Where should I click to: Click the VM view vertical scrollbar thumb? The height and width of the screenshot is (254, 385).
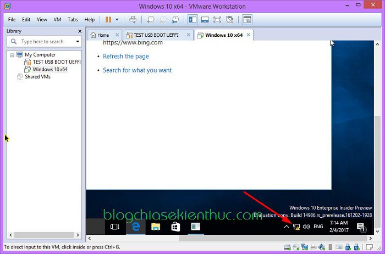click(378, 172)
